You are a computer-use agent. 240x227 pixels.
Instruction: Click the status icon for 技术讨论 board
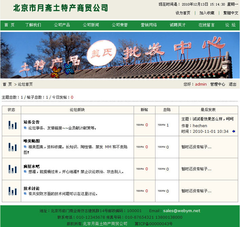[12, 191]
